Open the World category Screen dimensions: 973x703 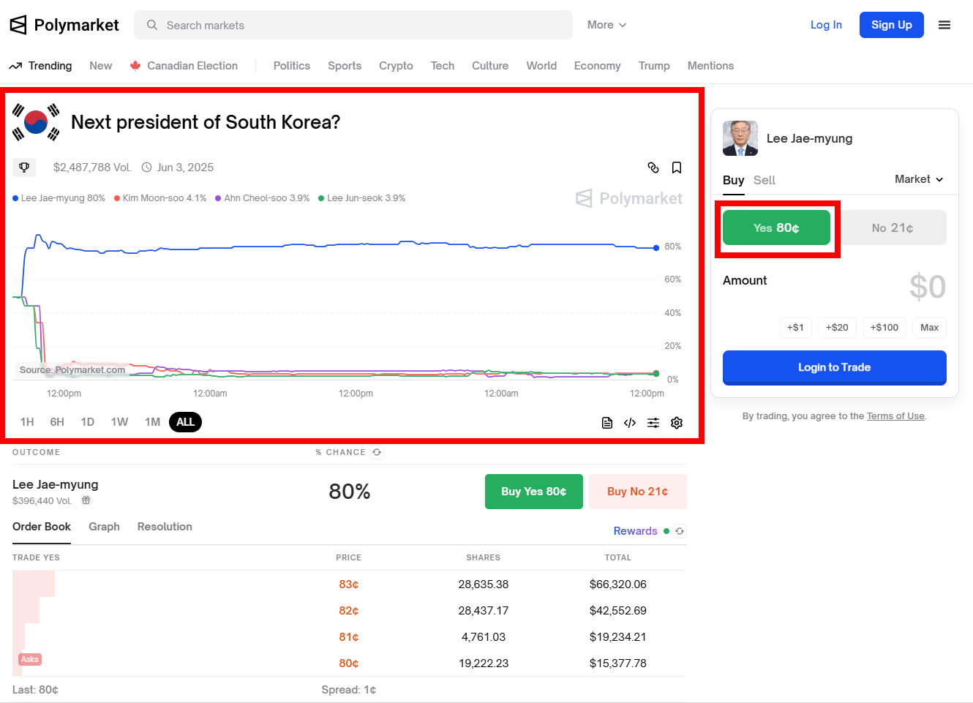pos(541,66)
